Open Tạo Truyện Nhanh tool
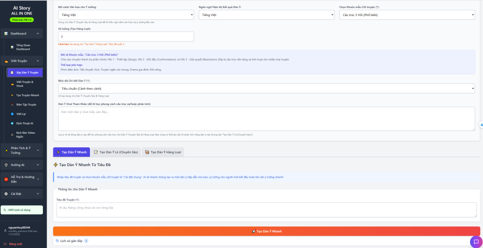483x248 pixels. tap(25, 95)
